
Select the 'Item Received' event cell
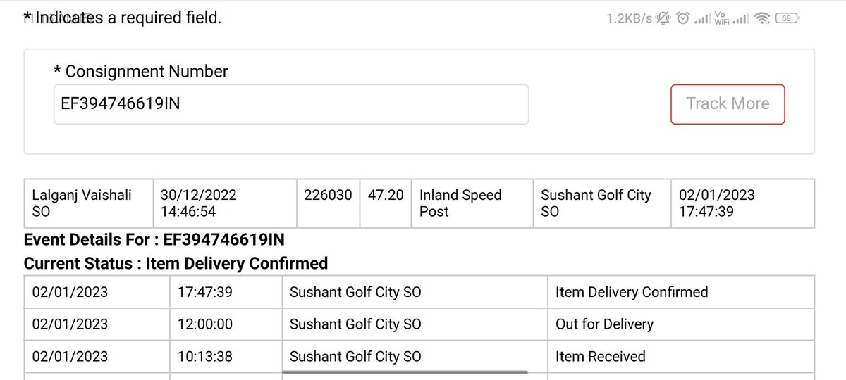point(681,357)
